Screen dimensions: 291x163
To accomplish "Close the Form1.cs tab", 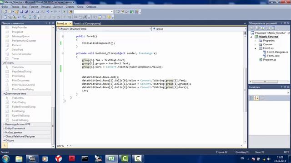I will [x=70, y=24].
